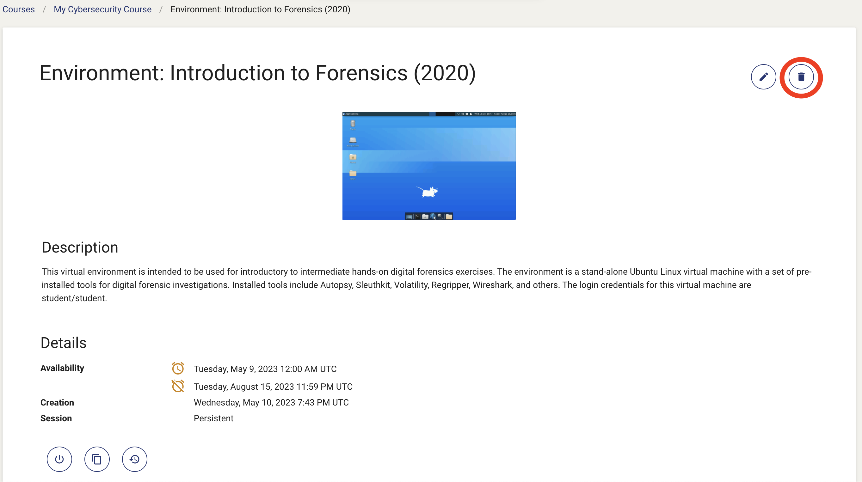Click the May 10, 2023 creation date
This screenshot has height=482, width=862.
pyautogui.click(x=271, y=402)
